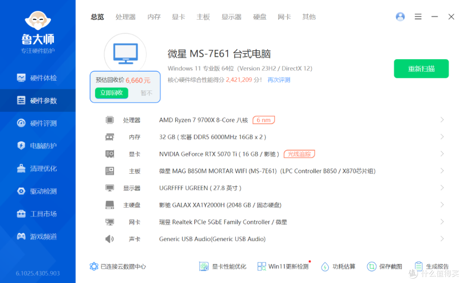Viewport: 463px width, 283px height.
Task: Expand the 主板 row chevron
Action: point(442,171)
